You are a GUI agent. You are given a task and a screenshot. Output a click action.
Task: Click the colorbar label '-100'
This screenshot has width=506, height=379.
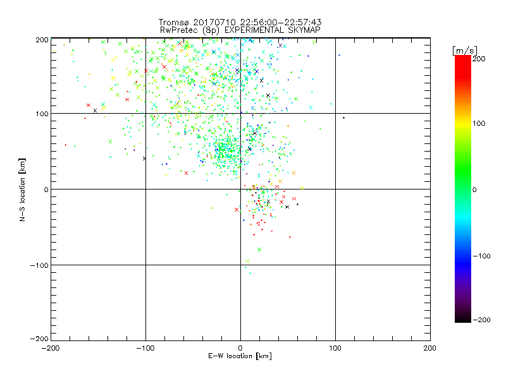tap(481, 256)
